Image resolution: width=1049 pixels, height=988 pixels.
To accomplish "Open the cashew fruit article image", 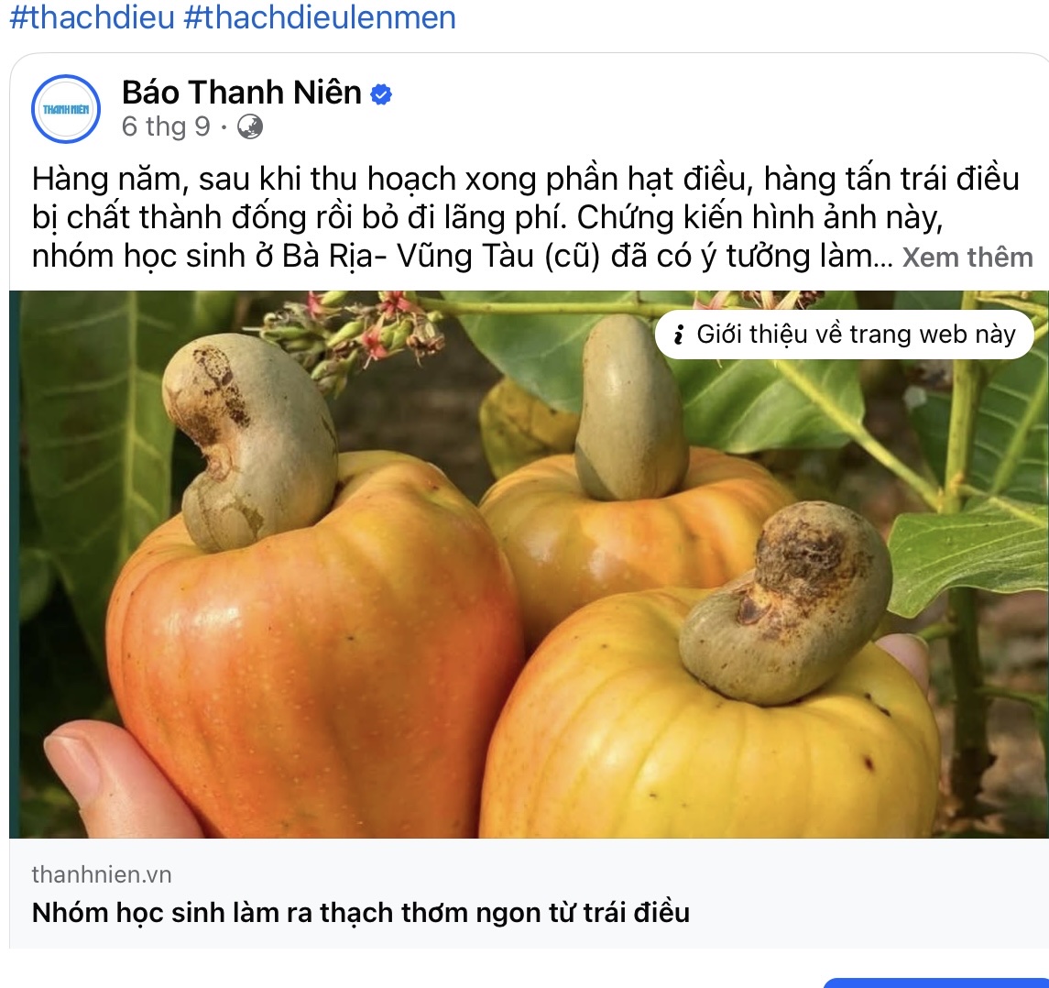I will tap(529, 565).
